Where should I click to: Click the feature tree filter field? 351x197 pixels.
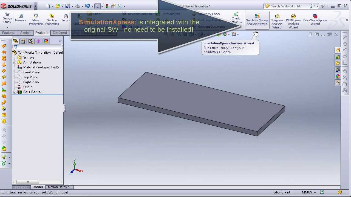pyautogui.click(x=38, y=47)
